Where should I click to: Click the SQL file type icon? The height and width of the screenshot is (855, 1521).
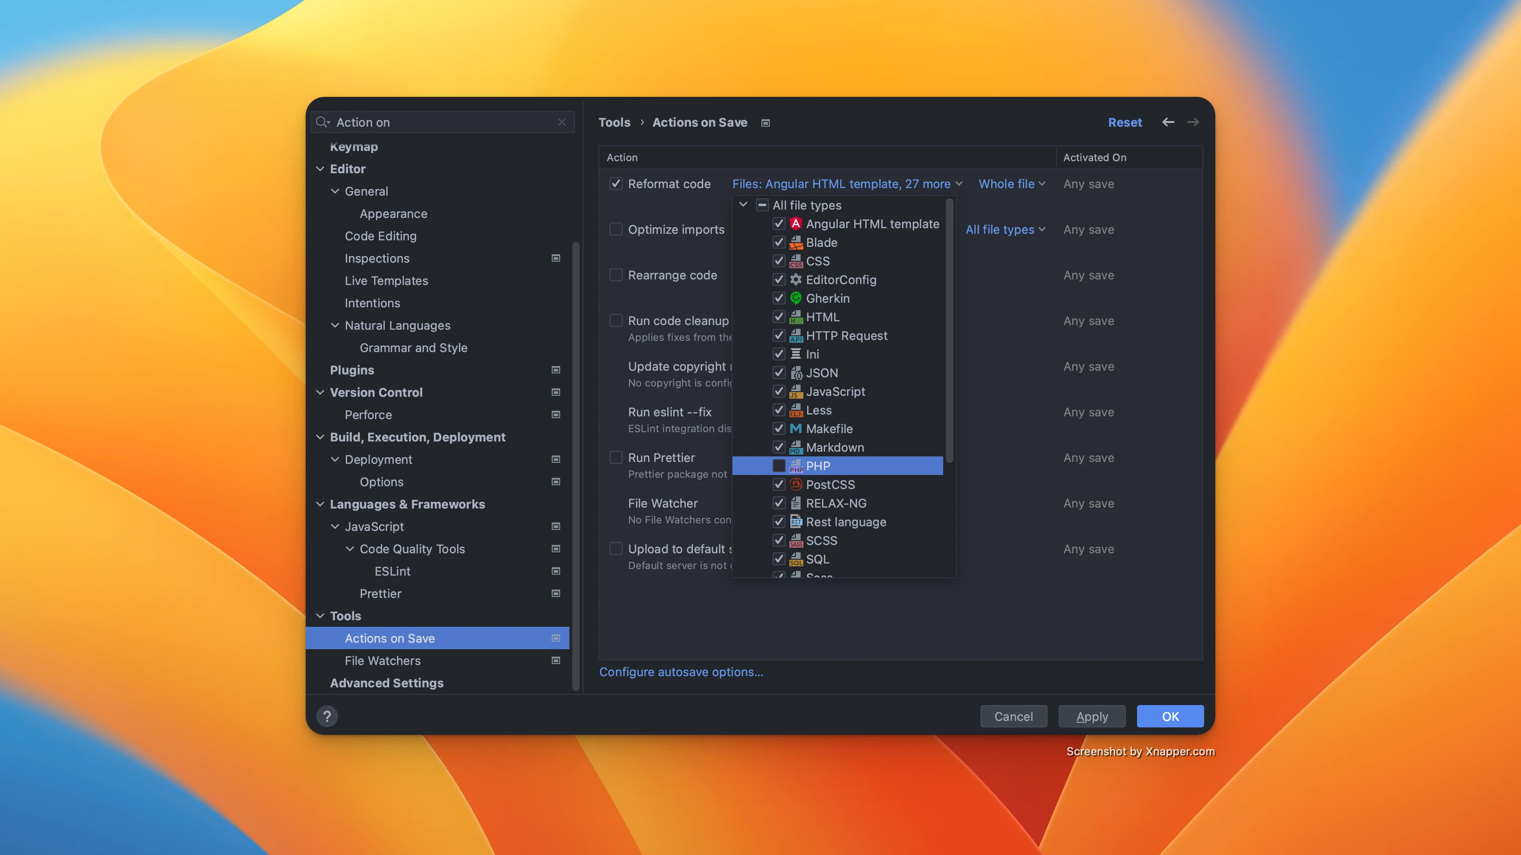[796, 559]
